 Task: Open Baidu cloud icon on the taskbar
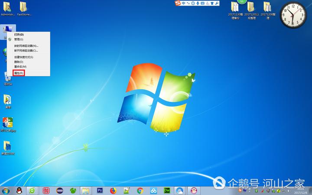[x=153, y=191]
